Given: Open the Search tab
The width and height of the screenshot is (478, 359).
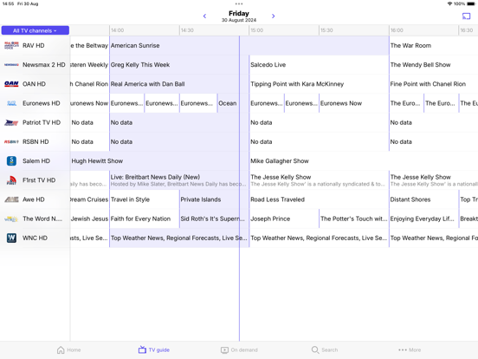Looking at the screenshot, I should [x=325, y=349].
